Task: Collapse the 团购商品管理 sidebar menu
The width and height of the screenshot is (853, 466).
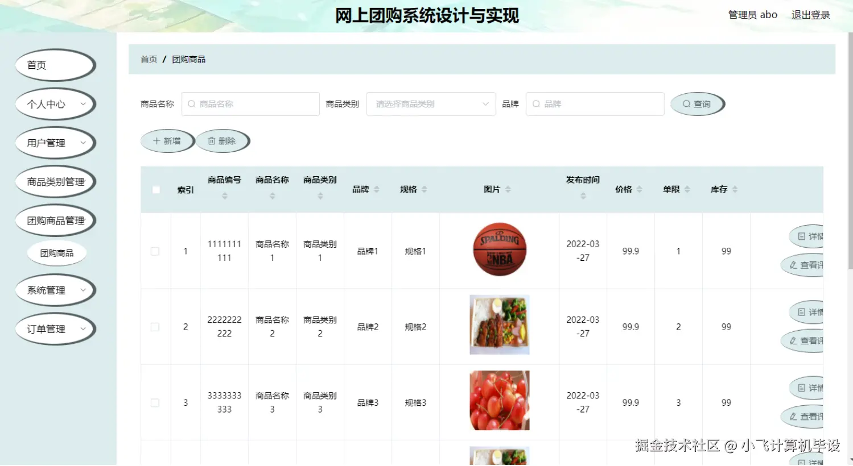Action: [x=56, y=220]
